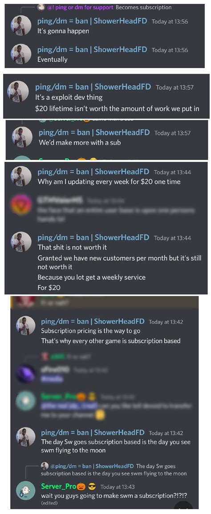Click the jump-to-present button in the bottom corner
This screenshot has height=514, width=211.
click(183, 505)
